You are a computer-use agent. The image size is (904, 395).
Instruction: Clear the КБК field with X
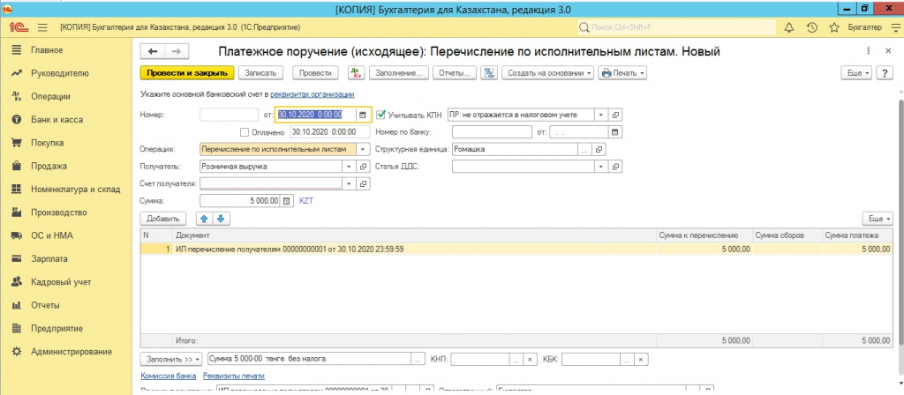(x=640, y=359)
